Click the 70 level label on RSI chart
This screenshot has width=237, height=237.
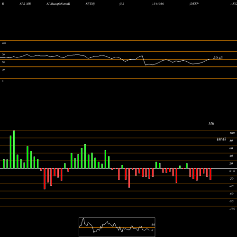(3, 55)
